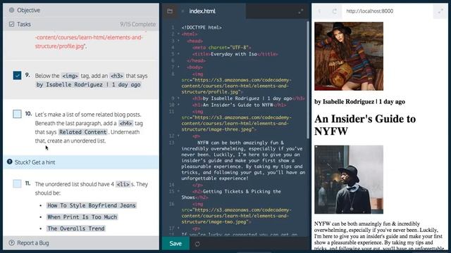
Task: Click the Everyday with Isa title text
Action: [x=233, y=54]
